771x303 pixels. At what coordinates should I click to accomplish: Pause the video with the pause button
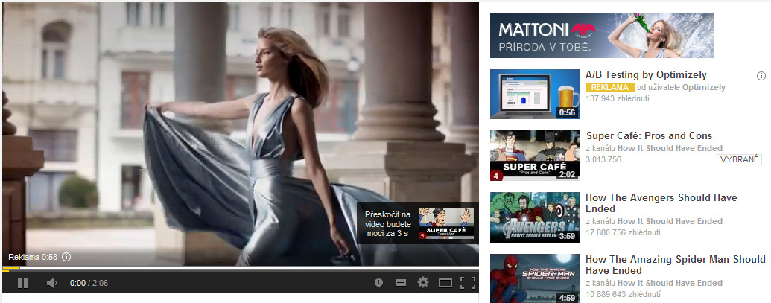tap(22, 283)
